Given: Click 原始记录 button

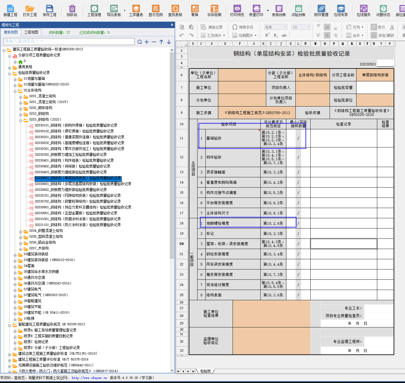Looking at the screenshot, I should coord(212,27).
